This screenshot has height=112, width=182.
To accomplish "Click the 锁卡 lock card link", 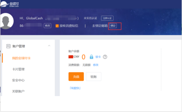I will [98, 57].
